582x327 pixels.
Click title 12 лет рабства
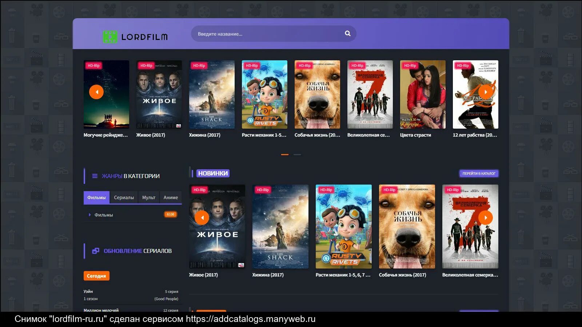[x=475, y=135]
